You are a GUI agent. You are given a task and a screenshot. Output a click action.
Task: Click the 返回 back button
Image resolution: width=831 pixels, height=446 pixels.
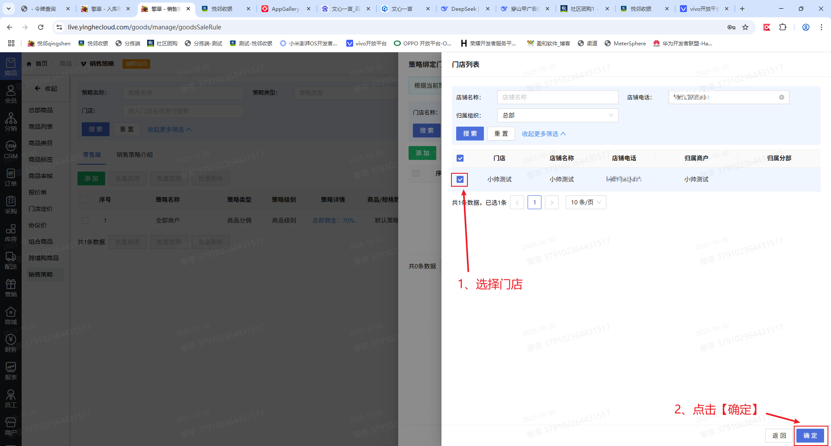[x=779, y=436]
